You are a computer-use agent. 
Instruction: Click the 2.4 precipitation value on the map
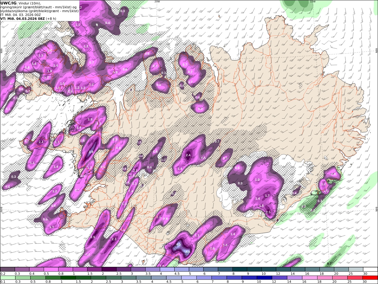pyautogui.click(x=188, y=155)
